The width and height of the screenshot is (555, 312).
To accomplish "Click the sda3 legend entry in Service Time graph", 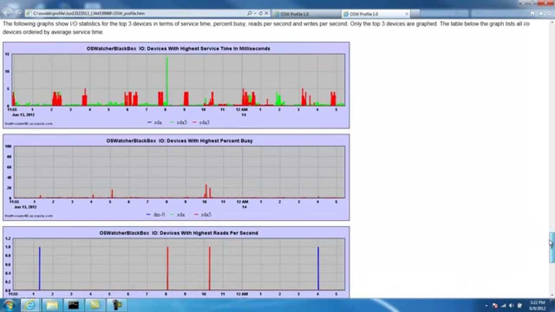I will (x=201, y=123).
